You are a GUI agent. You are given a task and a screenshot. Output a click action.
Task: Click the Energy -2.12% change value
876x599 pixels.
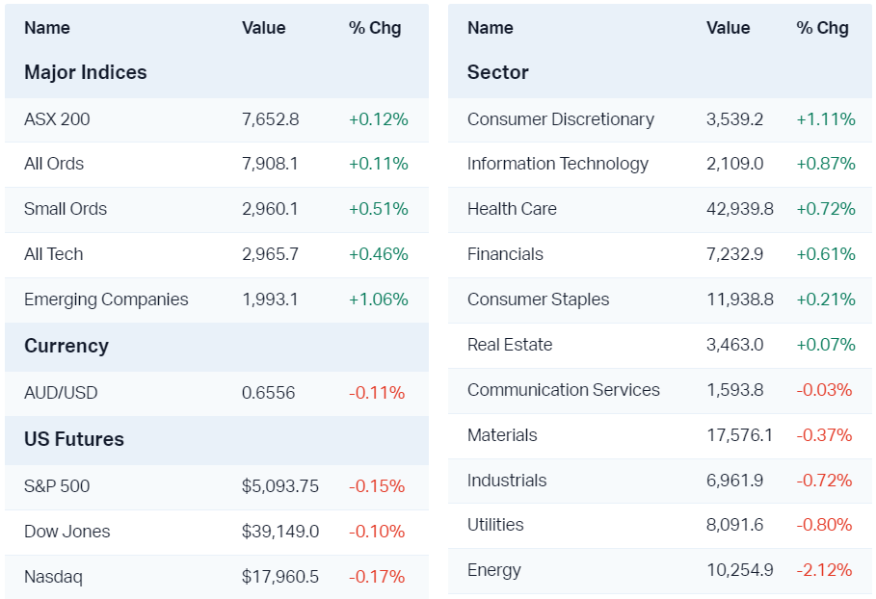click(824, 570)
